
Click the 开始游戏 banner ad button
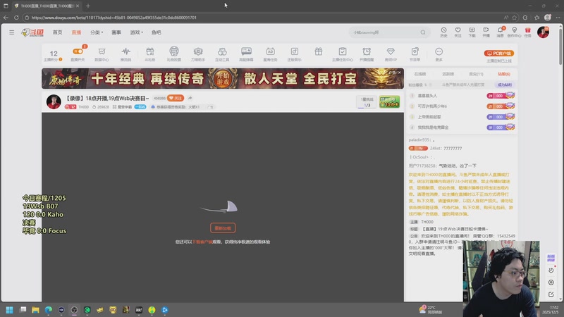click(223, 78)
